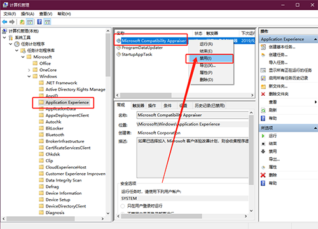This screenshot has width=318, height=229.
Task: Collapse the Microsoft folder node
Action: pyautogui.click(x=23, y=57)
